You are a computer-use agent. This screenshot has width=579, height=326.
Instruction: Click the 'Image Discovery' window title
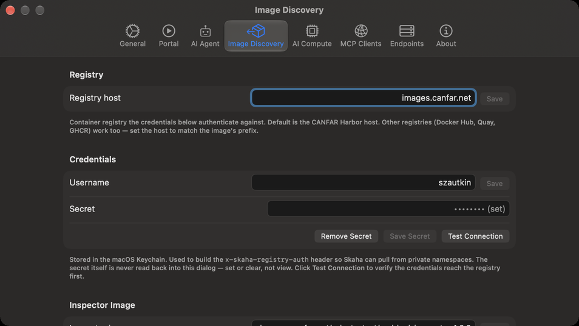pos(289,10)
